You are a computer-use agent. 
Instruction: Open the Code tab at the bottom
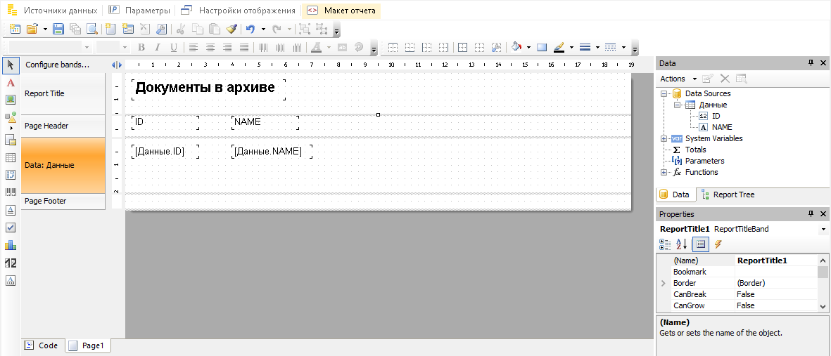(42, 345)
